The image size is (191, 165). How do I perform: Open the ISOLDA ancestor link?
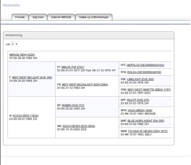coord(144,72)
